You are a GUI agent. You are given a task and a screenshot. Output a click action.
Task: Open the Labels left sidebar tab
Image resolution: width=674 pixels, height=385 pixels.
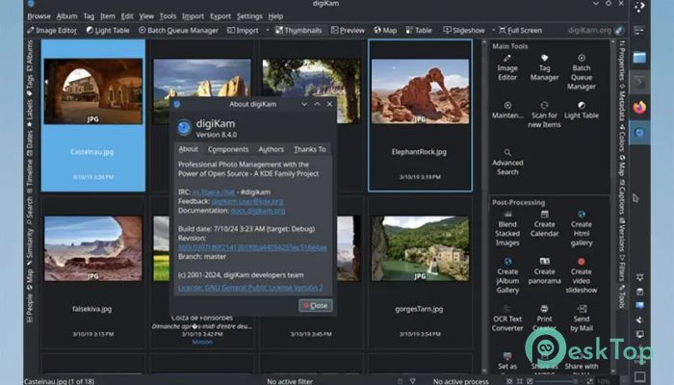(x=30, y=113)
